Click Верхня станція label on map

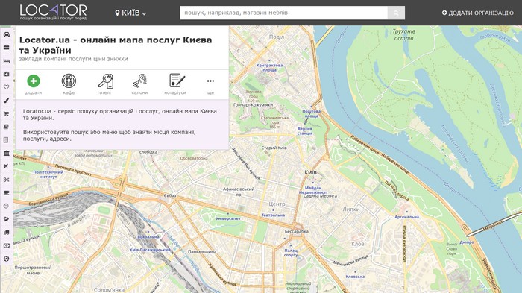coord(305,131)
